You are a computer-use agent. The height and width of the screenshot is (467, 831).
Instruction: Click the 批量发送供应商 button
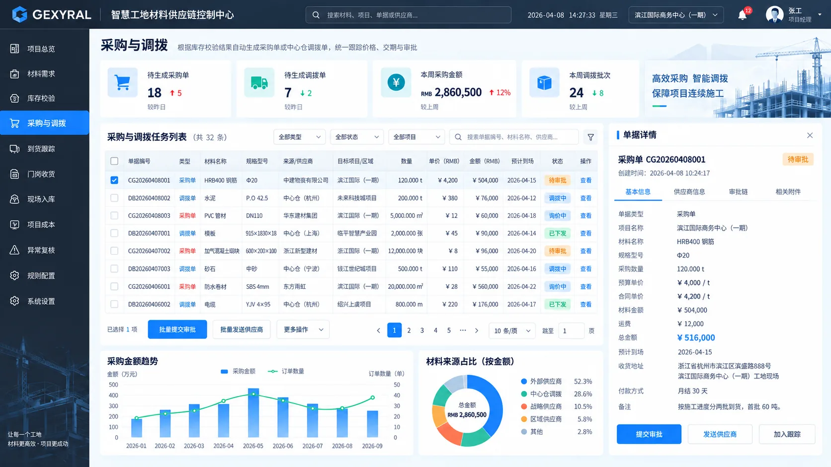click(242, 330)
